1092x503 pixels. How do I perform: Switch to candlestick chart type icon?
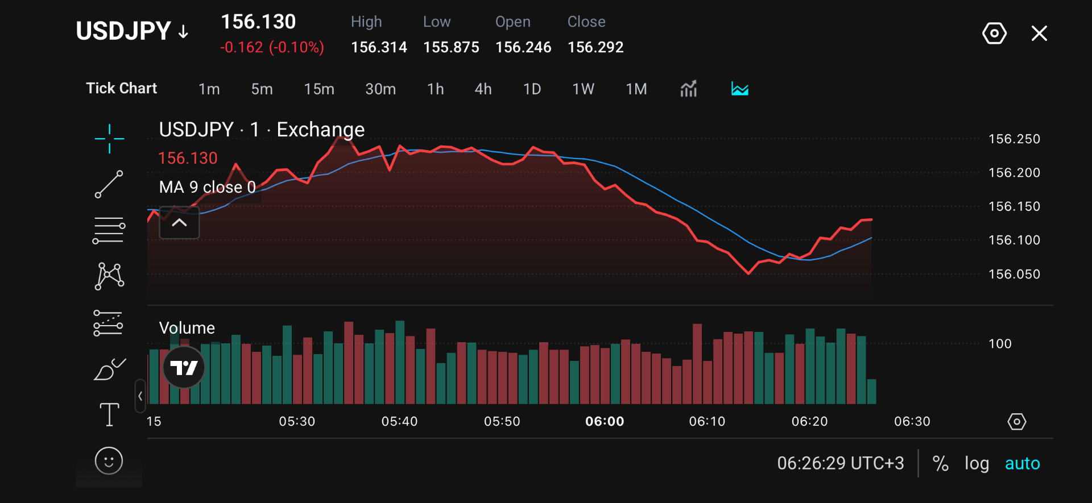pos(689,89)
